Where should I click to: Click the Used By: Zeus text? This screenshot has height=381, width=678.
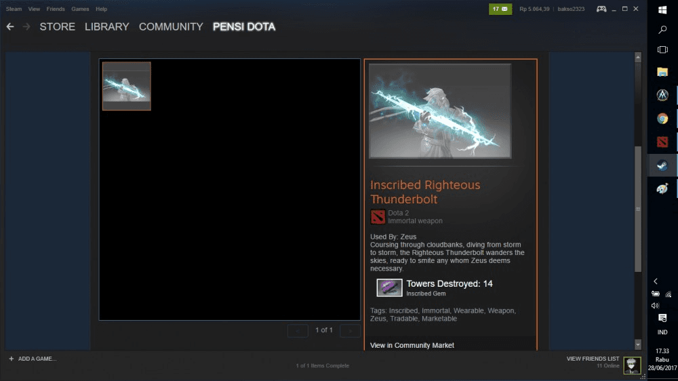click(393, 237)
